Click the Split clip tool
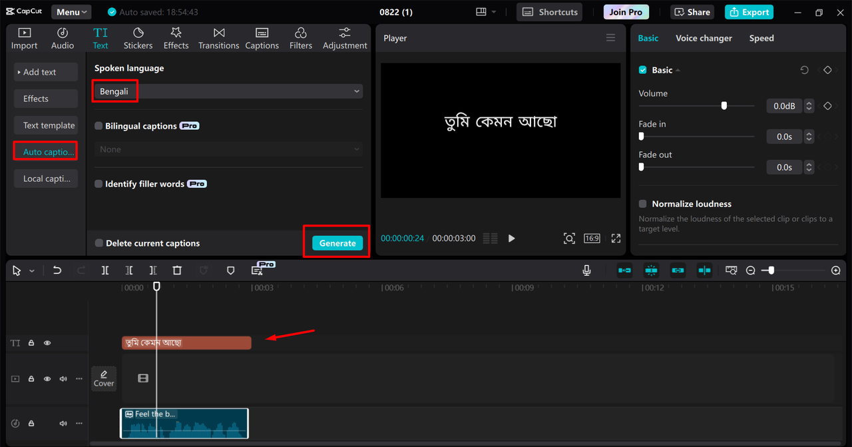852x447 pixels. coord(105,270)
